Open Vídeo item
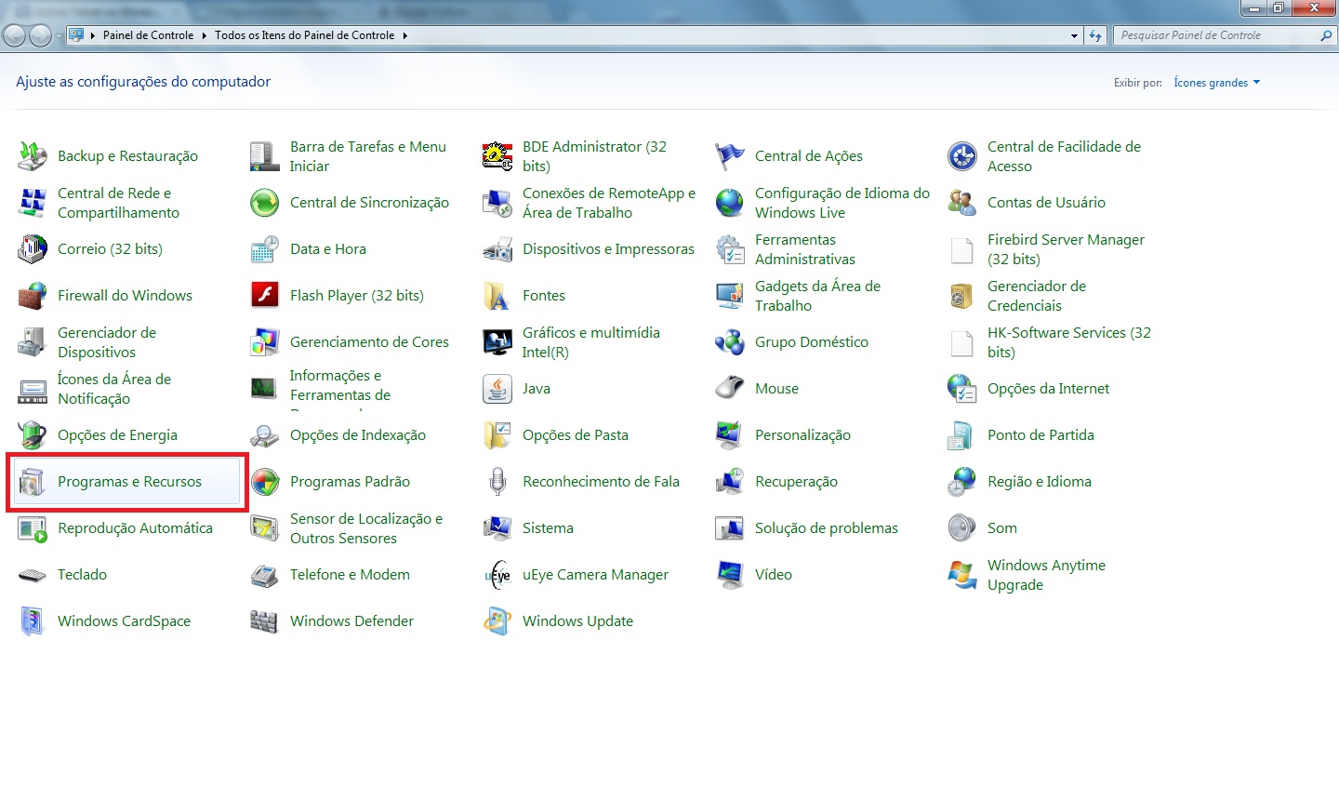This screenshot has width=1339, height=800. [x=774, y=575]
